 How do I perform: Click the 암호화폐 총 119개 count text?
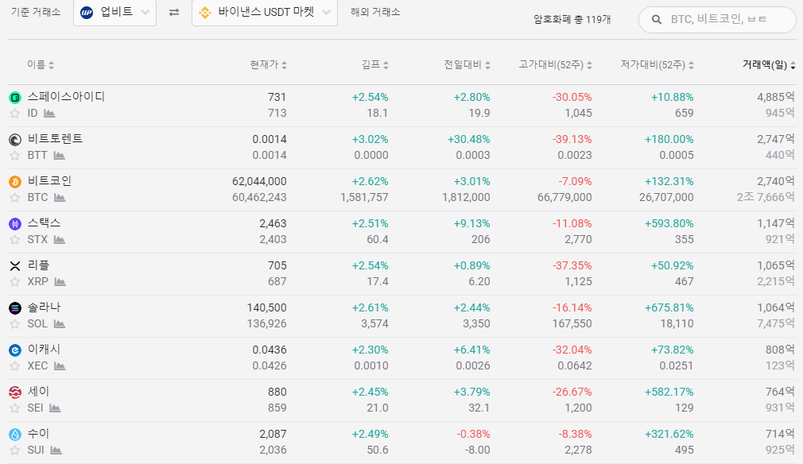(x=572, y=19)
